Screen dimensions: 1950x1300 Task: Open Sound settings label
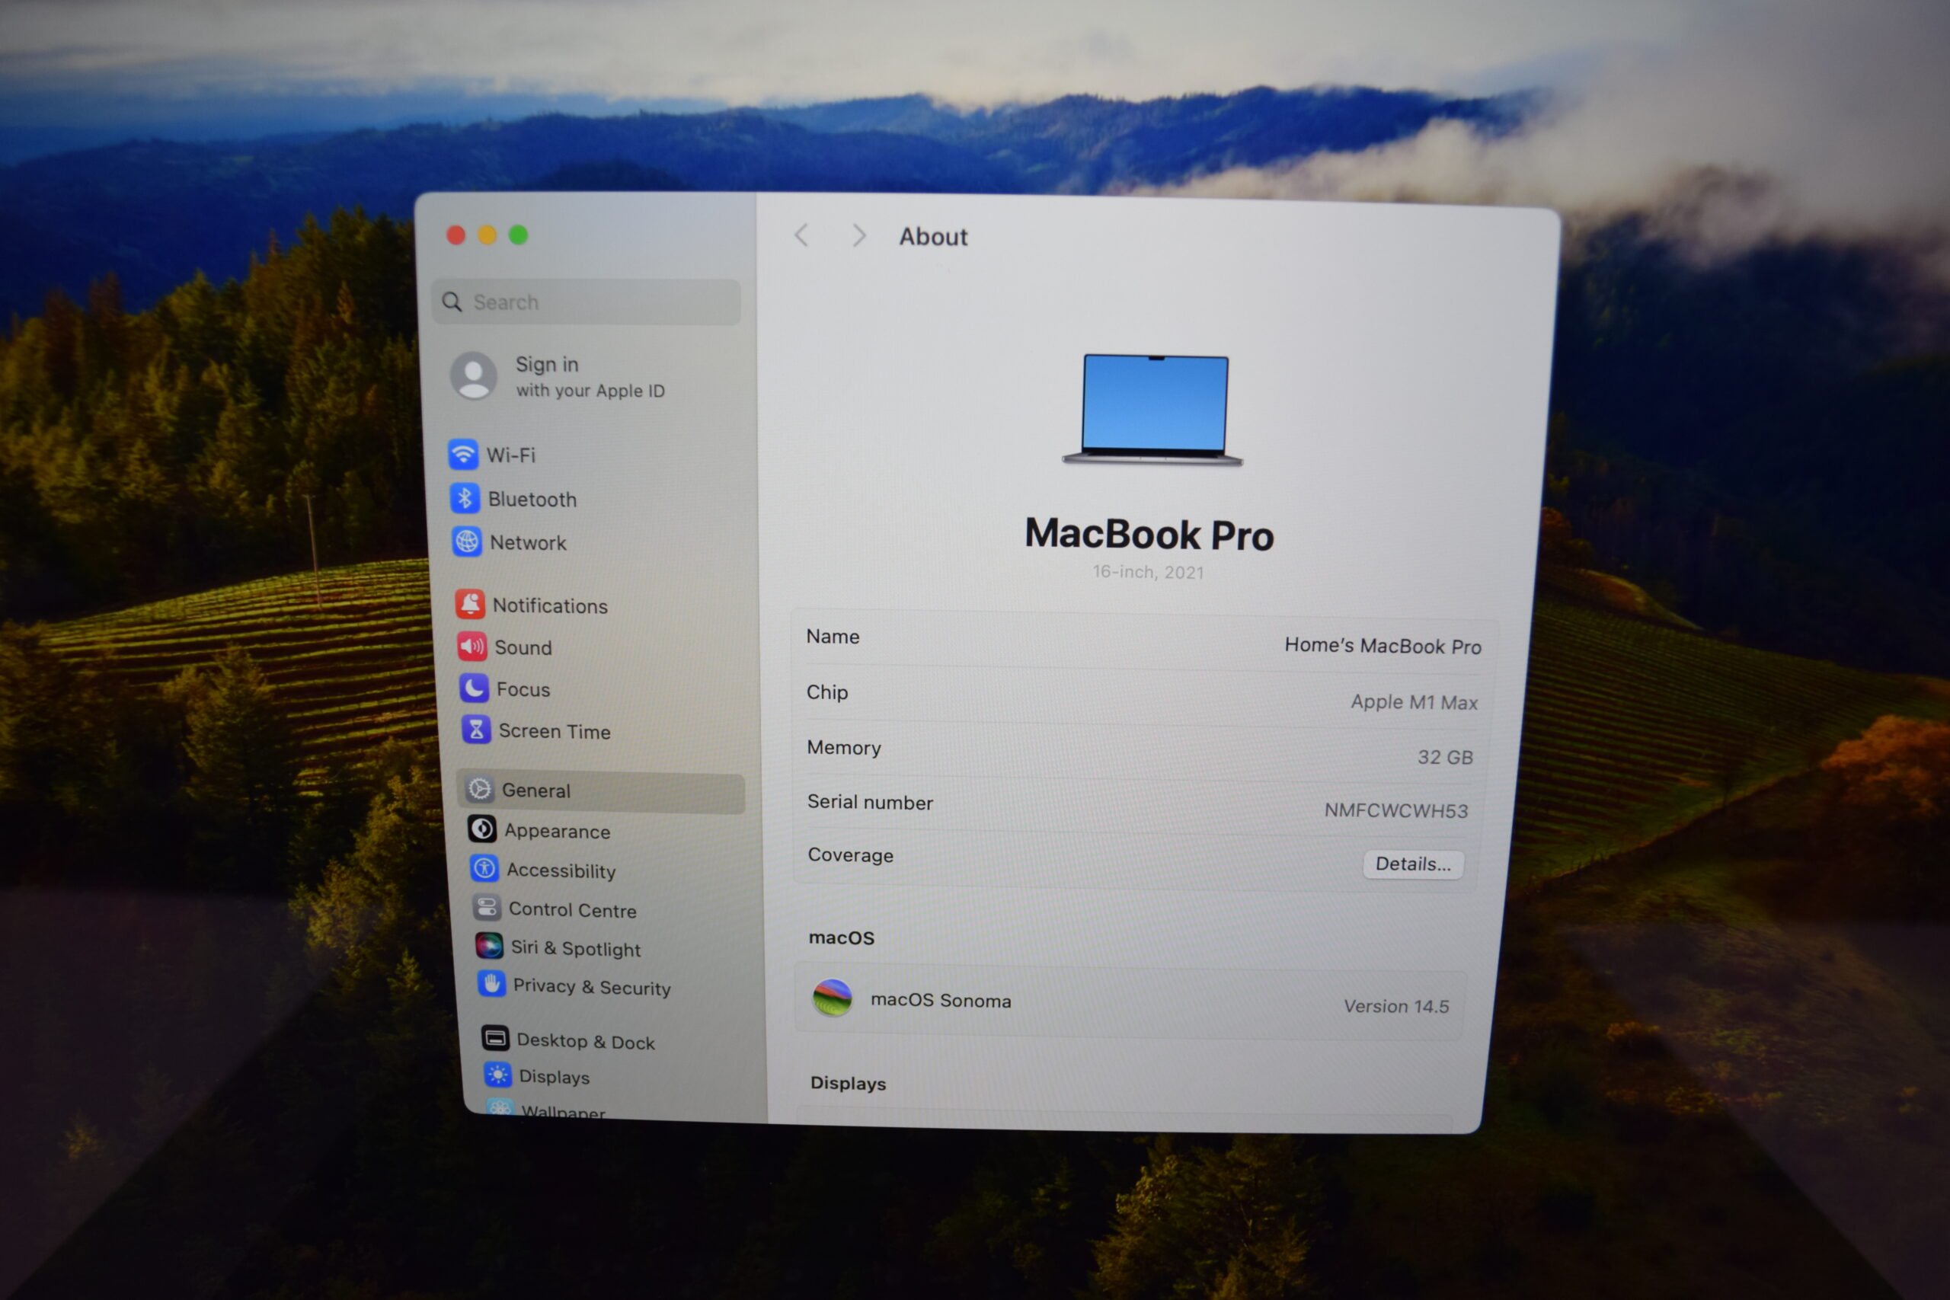pyautogui.click(x=523, y=647)
